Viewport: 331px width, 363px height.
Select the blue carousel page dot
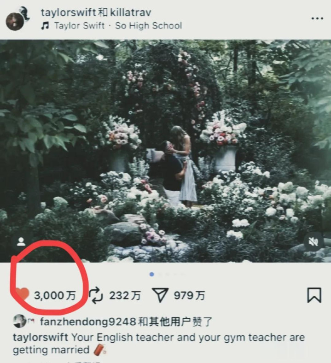click(x=152, y=275)
